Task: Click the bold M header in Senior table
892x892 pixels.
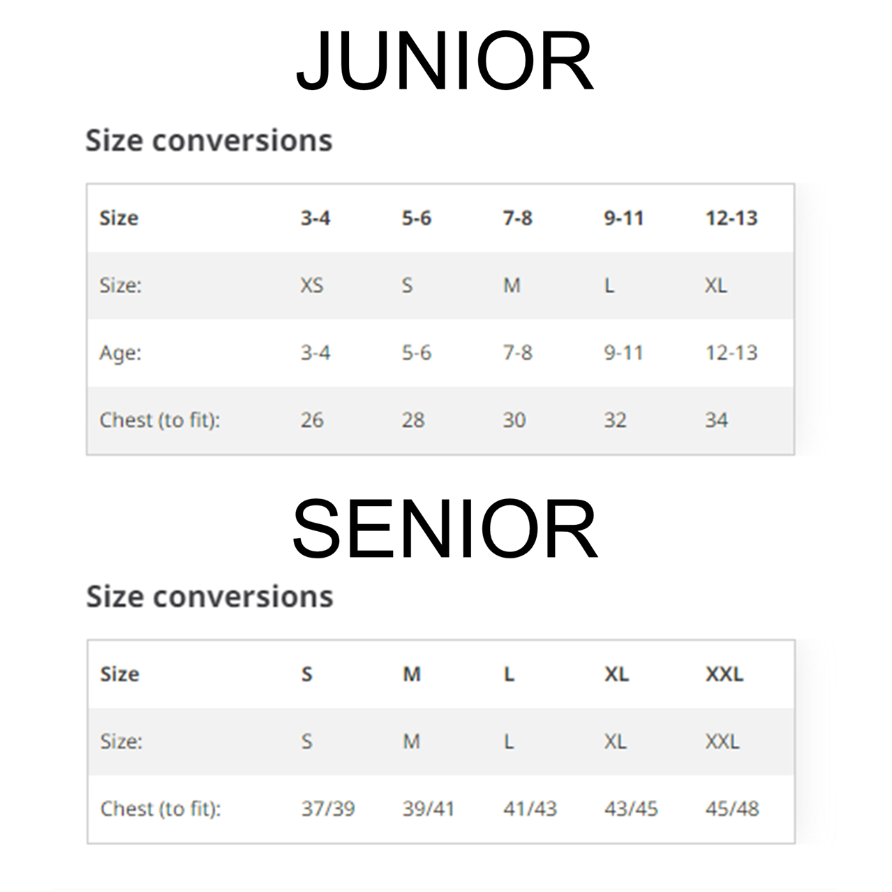Action: [412, 674]
